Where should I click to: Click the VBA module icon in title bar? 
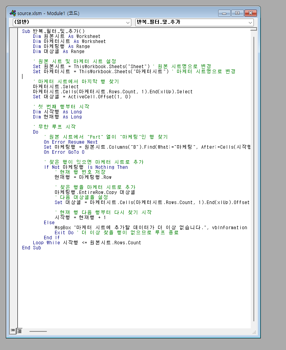point(13,13)
